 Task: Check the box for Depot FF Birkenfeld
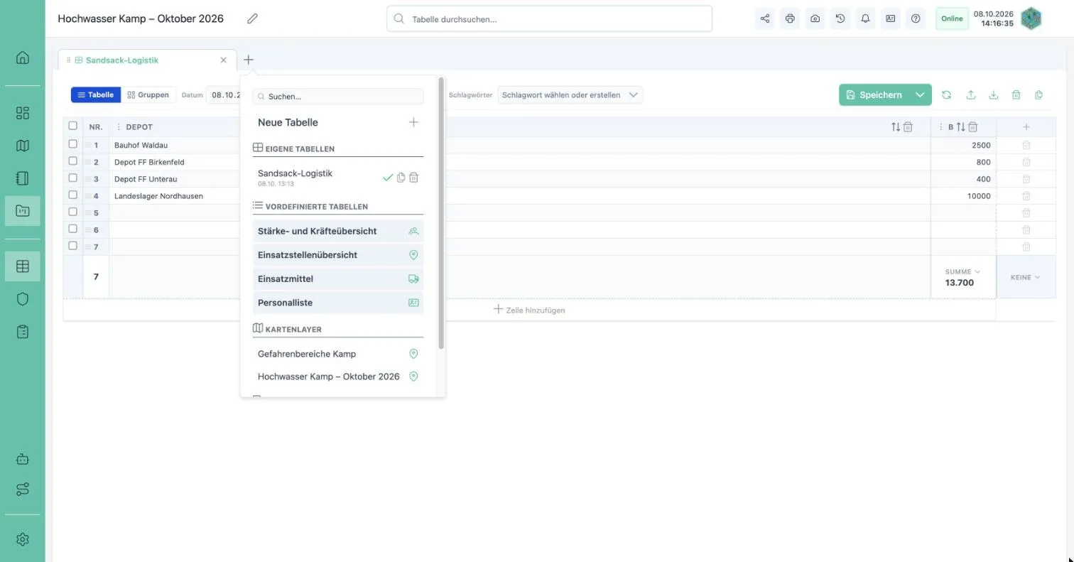click(x=72, y=161)
